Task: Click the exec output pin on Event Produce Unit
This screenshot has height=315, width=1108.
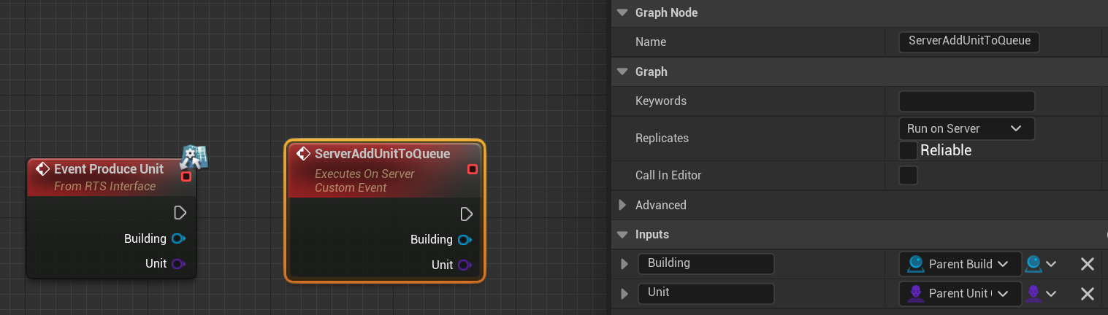Action: 180,213
